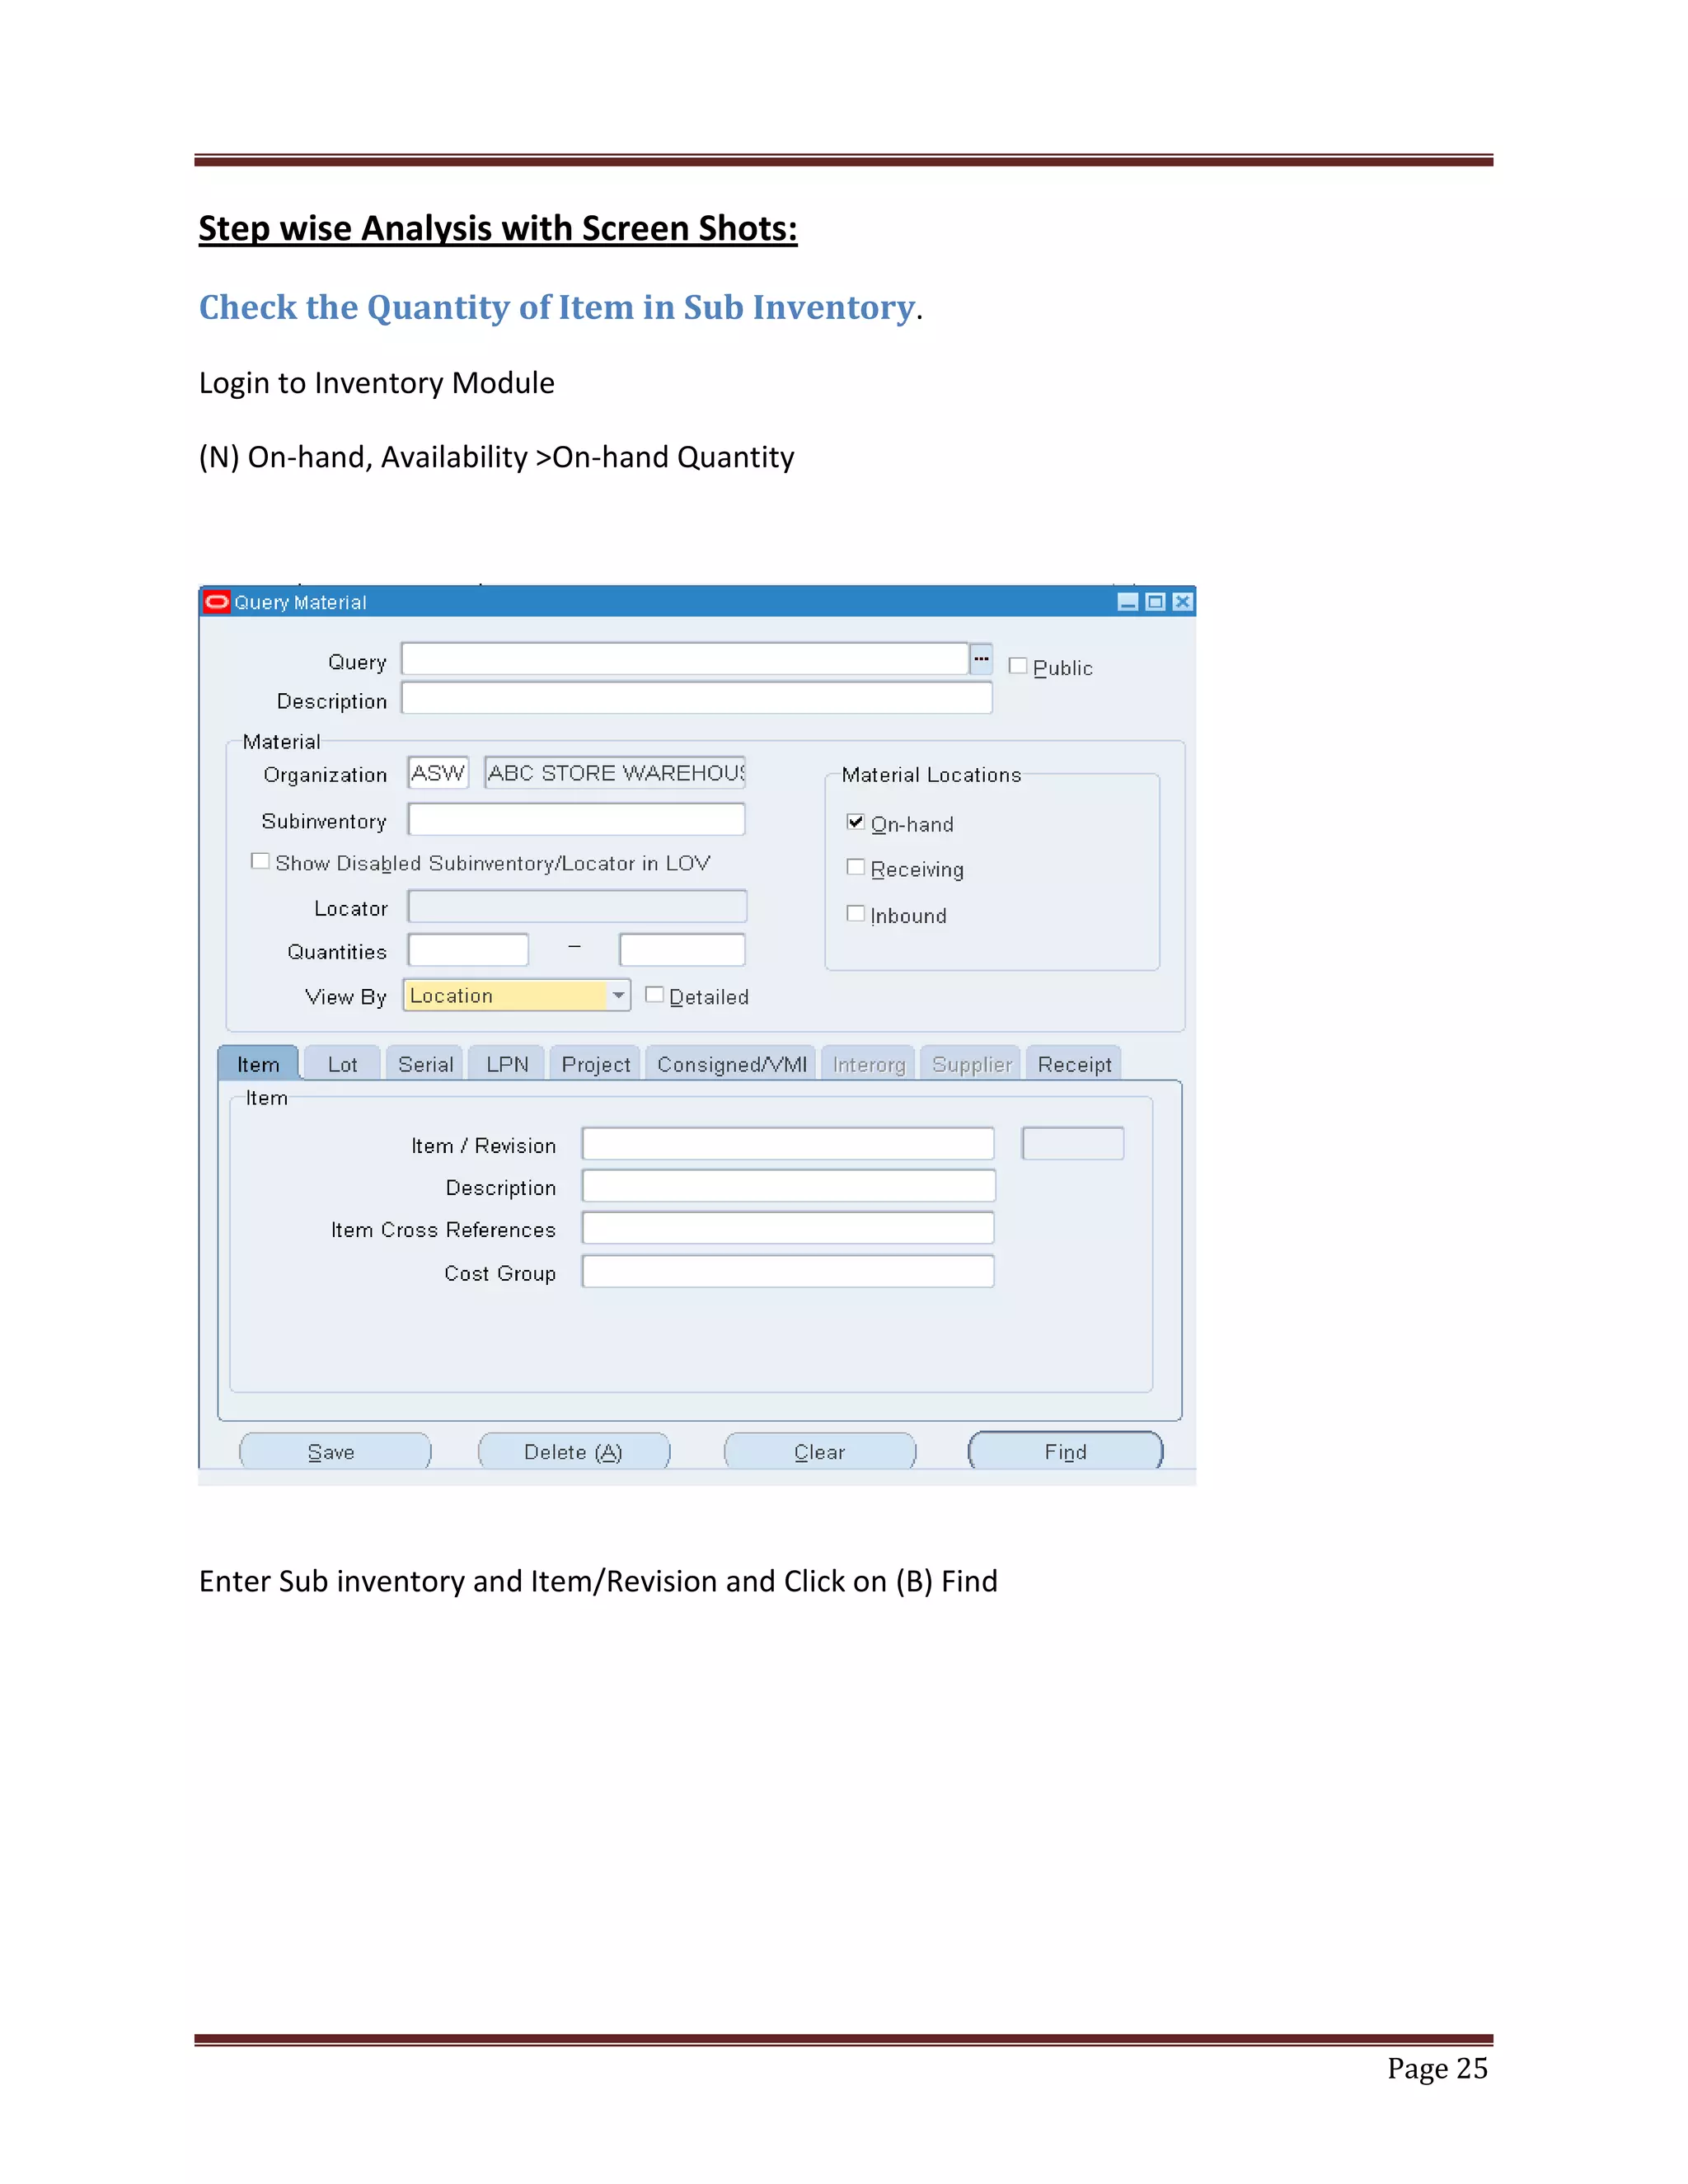Screen dimensions: 1688x2184
Task: Select the Supplier tab
Action: (971, 1064)
